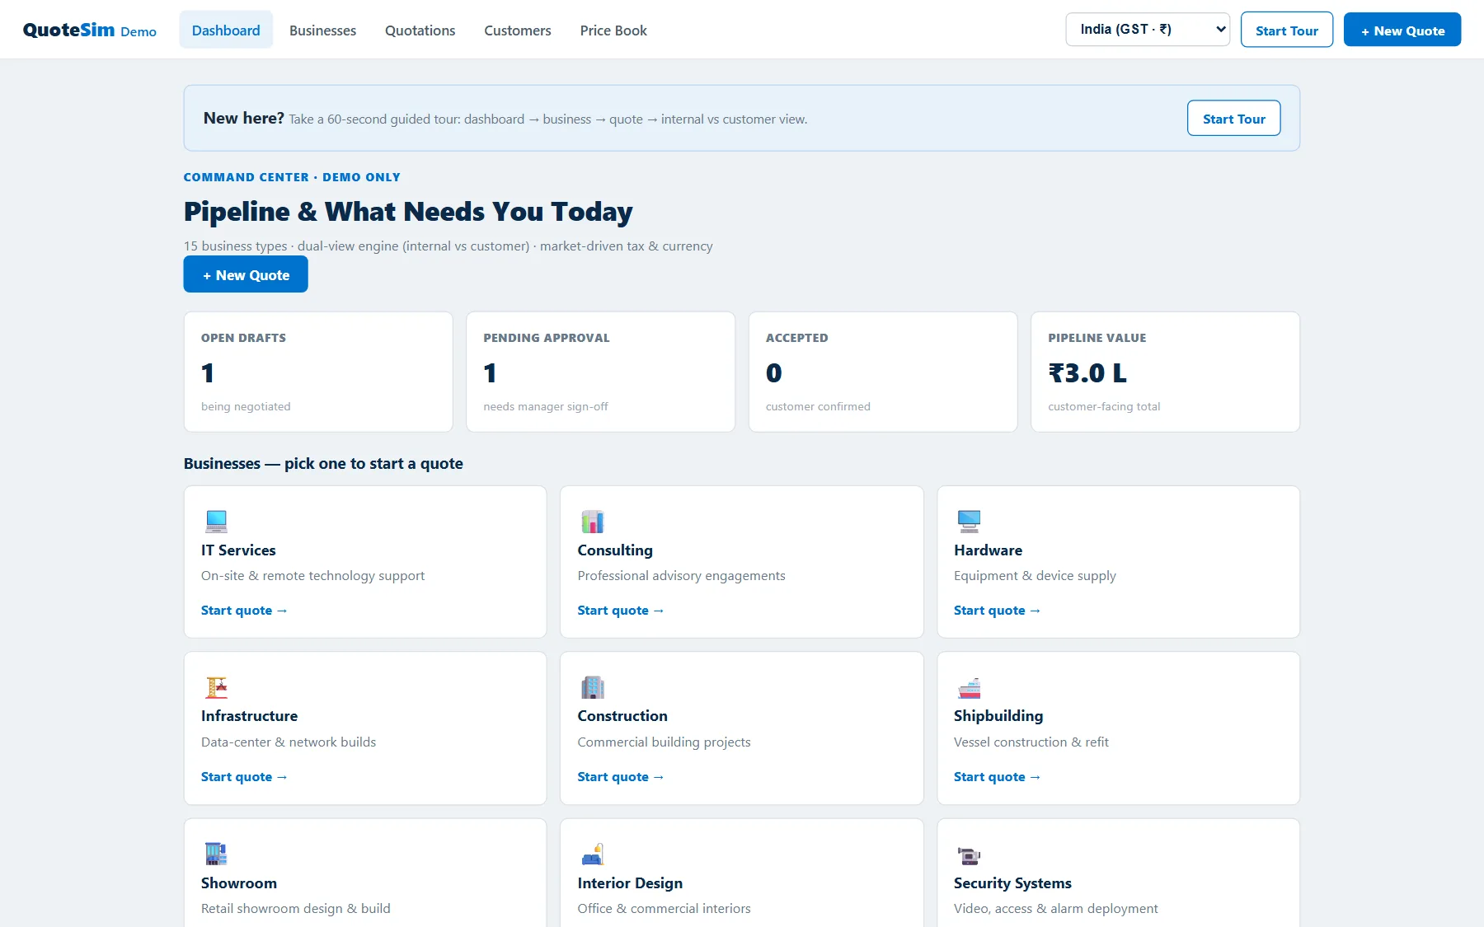Click Start Tour in the top header
Image resolution: width=1484 pixels, height=927 pixels.
[x=1286, y=30]
